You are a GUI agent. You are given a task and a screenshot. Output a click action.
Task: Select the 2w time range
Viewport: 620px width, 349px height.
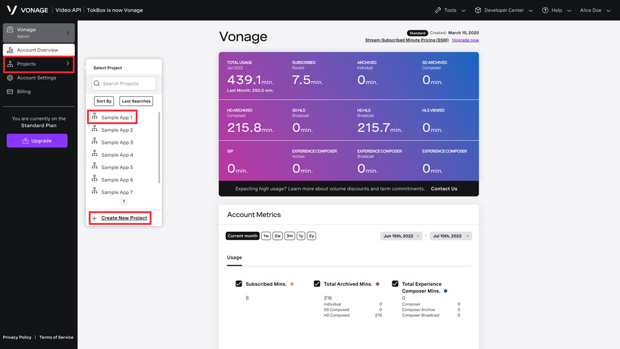tap(278, 236)
